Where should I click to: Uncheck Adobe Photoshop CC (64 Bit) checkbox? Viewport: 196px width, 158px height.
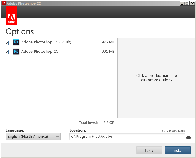[x=7, y=43]
